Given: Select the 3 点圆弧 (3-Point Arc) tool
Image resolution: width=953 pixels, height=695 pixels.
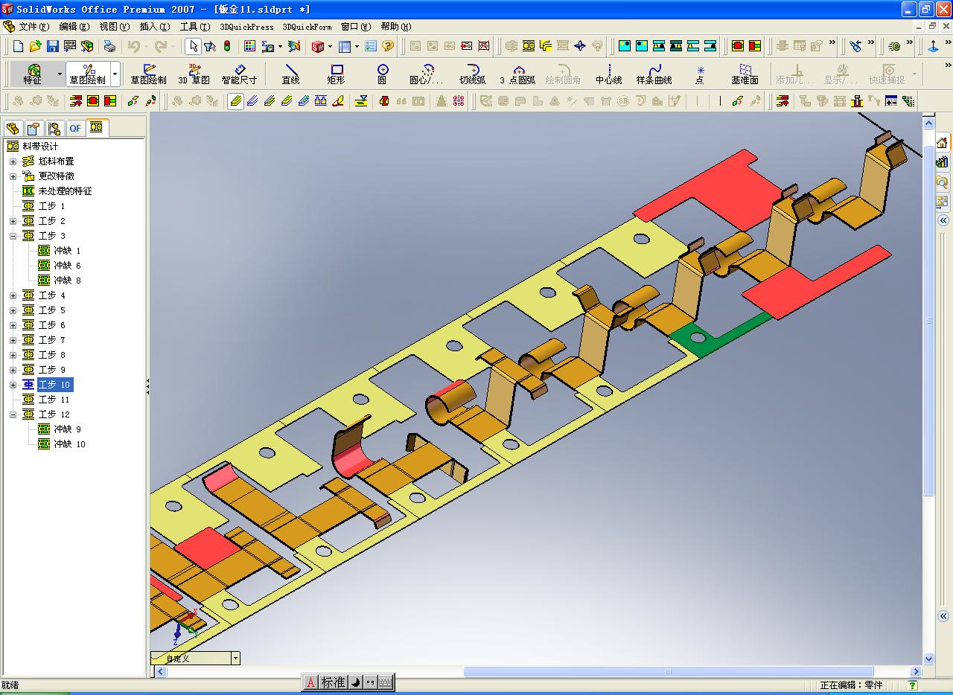Looking at the screenshot, I should click(x=517, y=74).
